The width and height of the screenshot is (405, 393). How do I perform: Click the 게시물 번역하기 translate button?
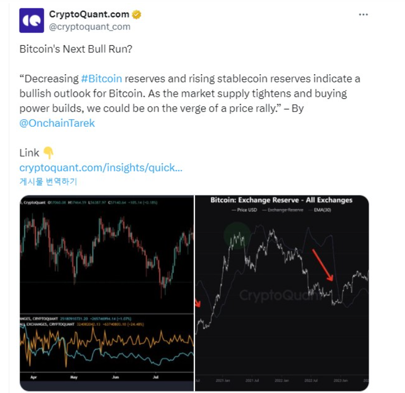[x=48, y=182]
